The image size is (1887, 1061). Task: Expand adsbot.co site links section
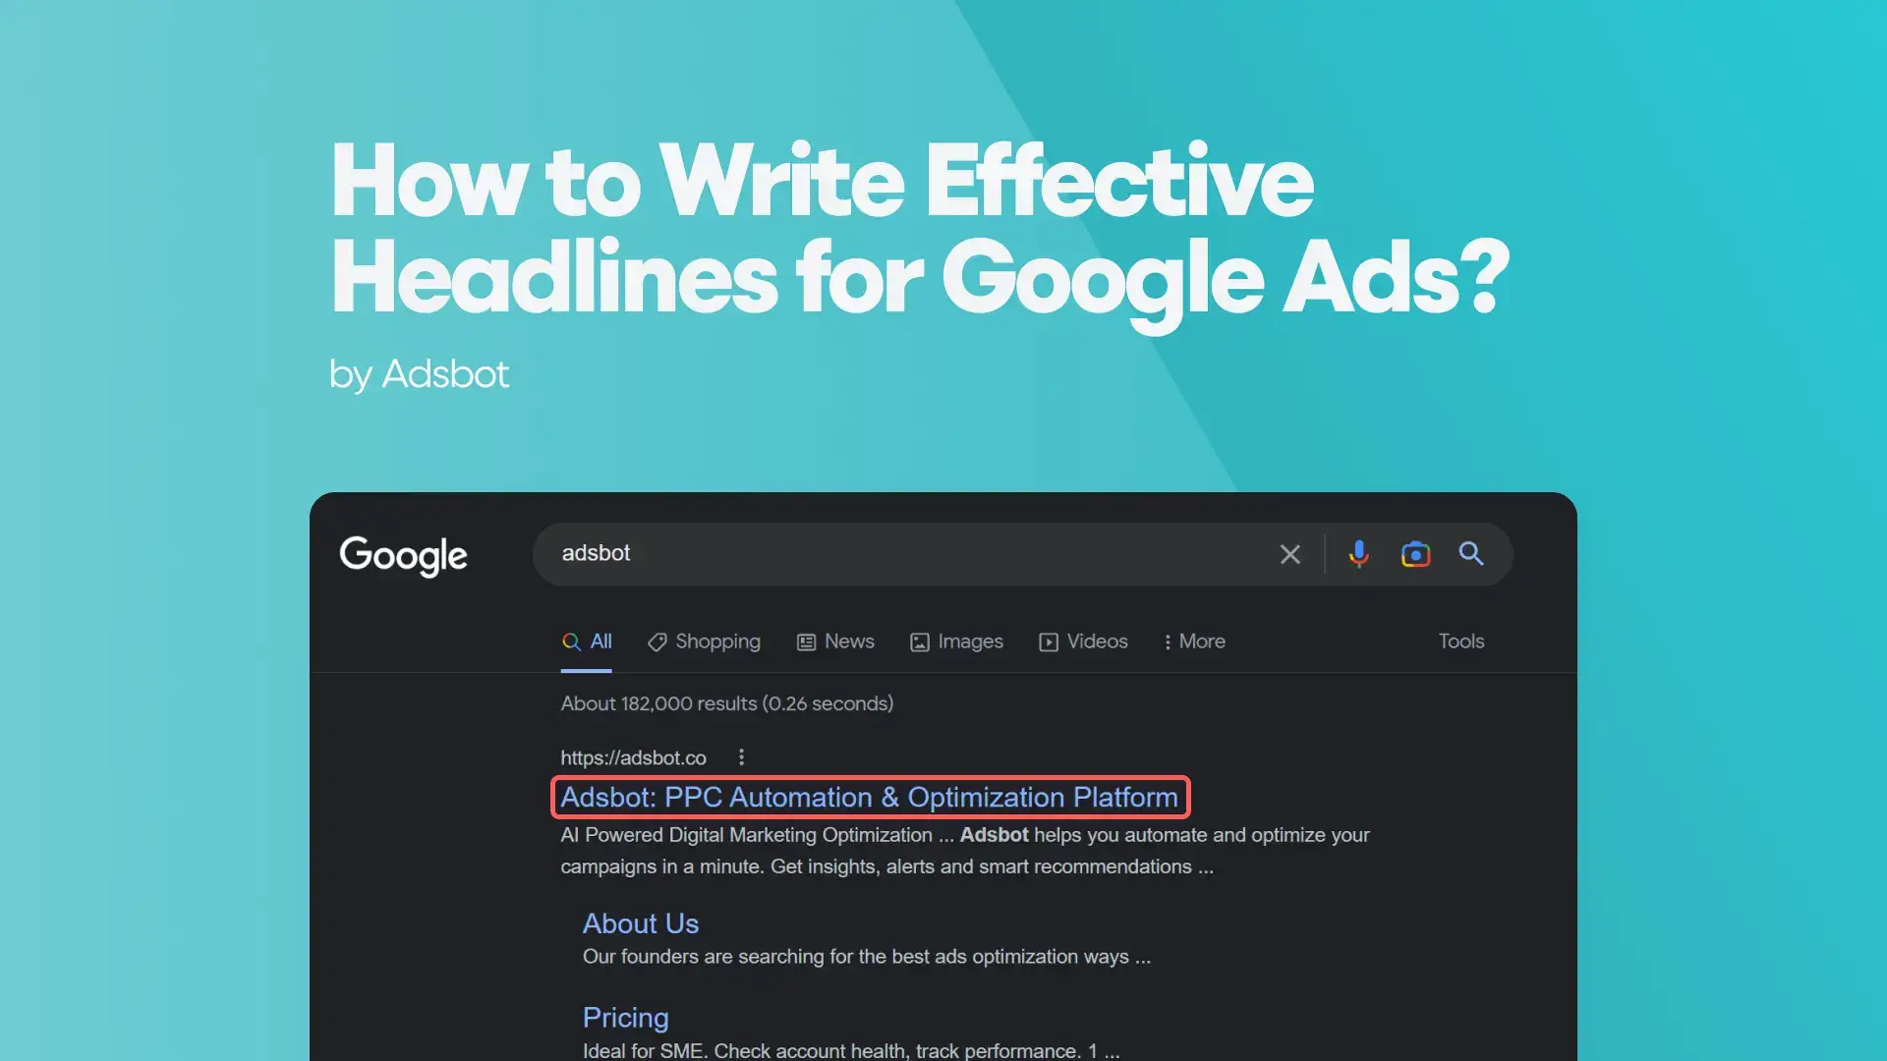[740, 756]
